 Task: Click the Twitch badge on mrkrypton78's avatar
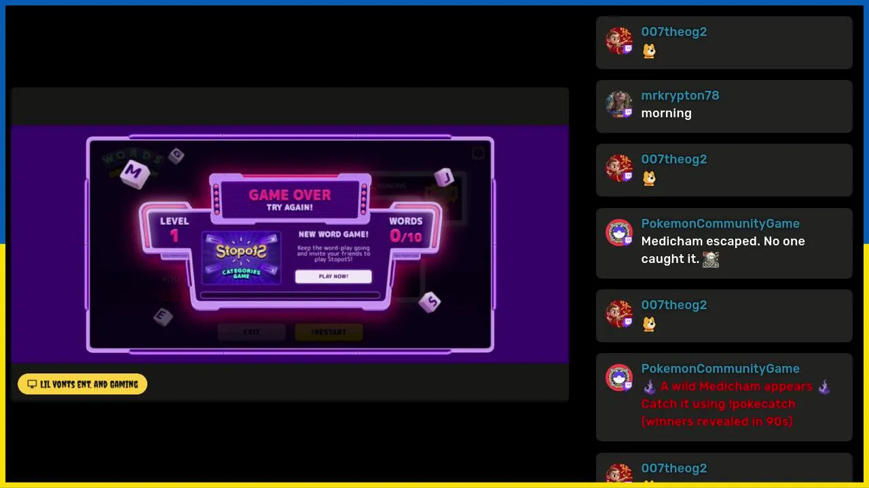coord(628,113)
